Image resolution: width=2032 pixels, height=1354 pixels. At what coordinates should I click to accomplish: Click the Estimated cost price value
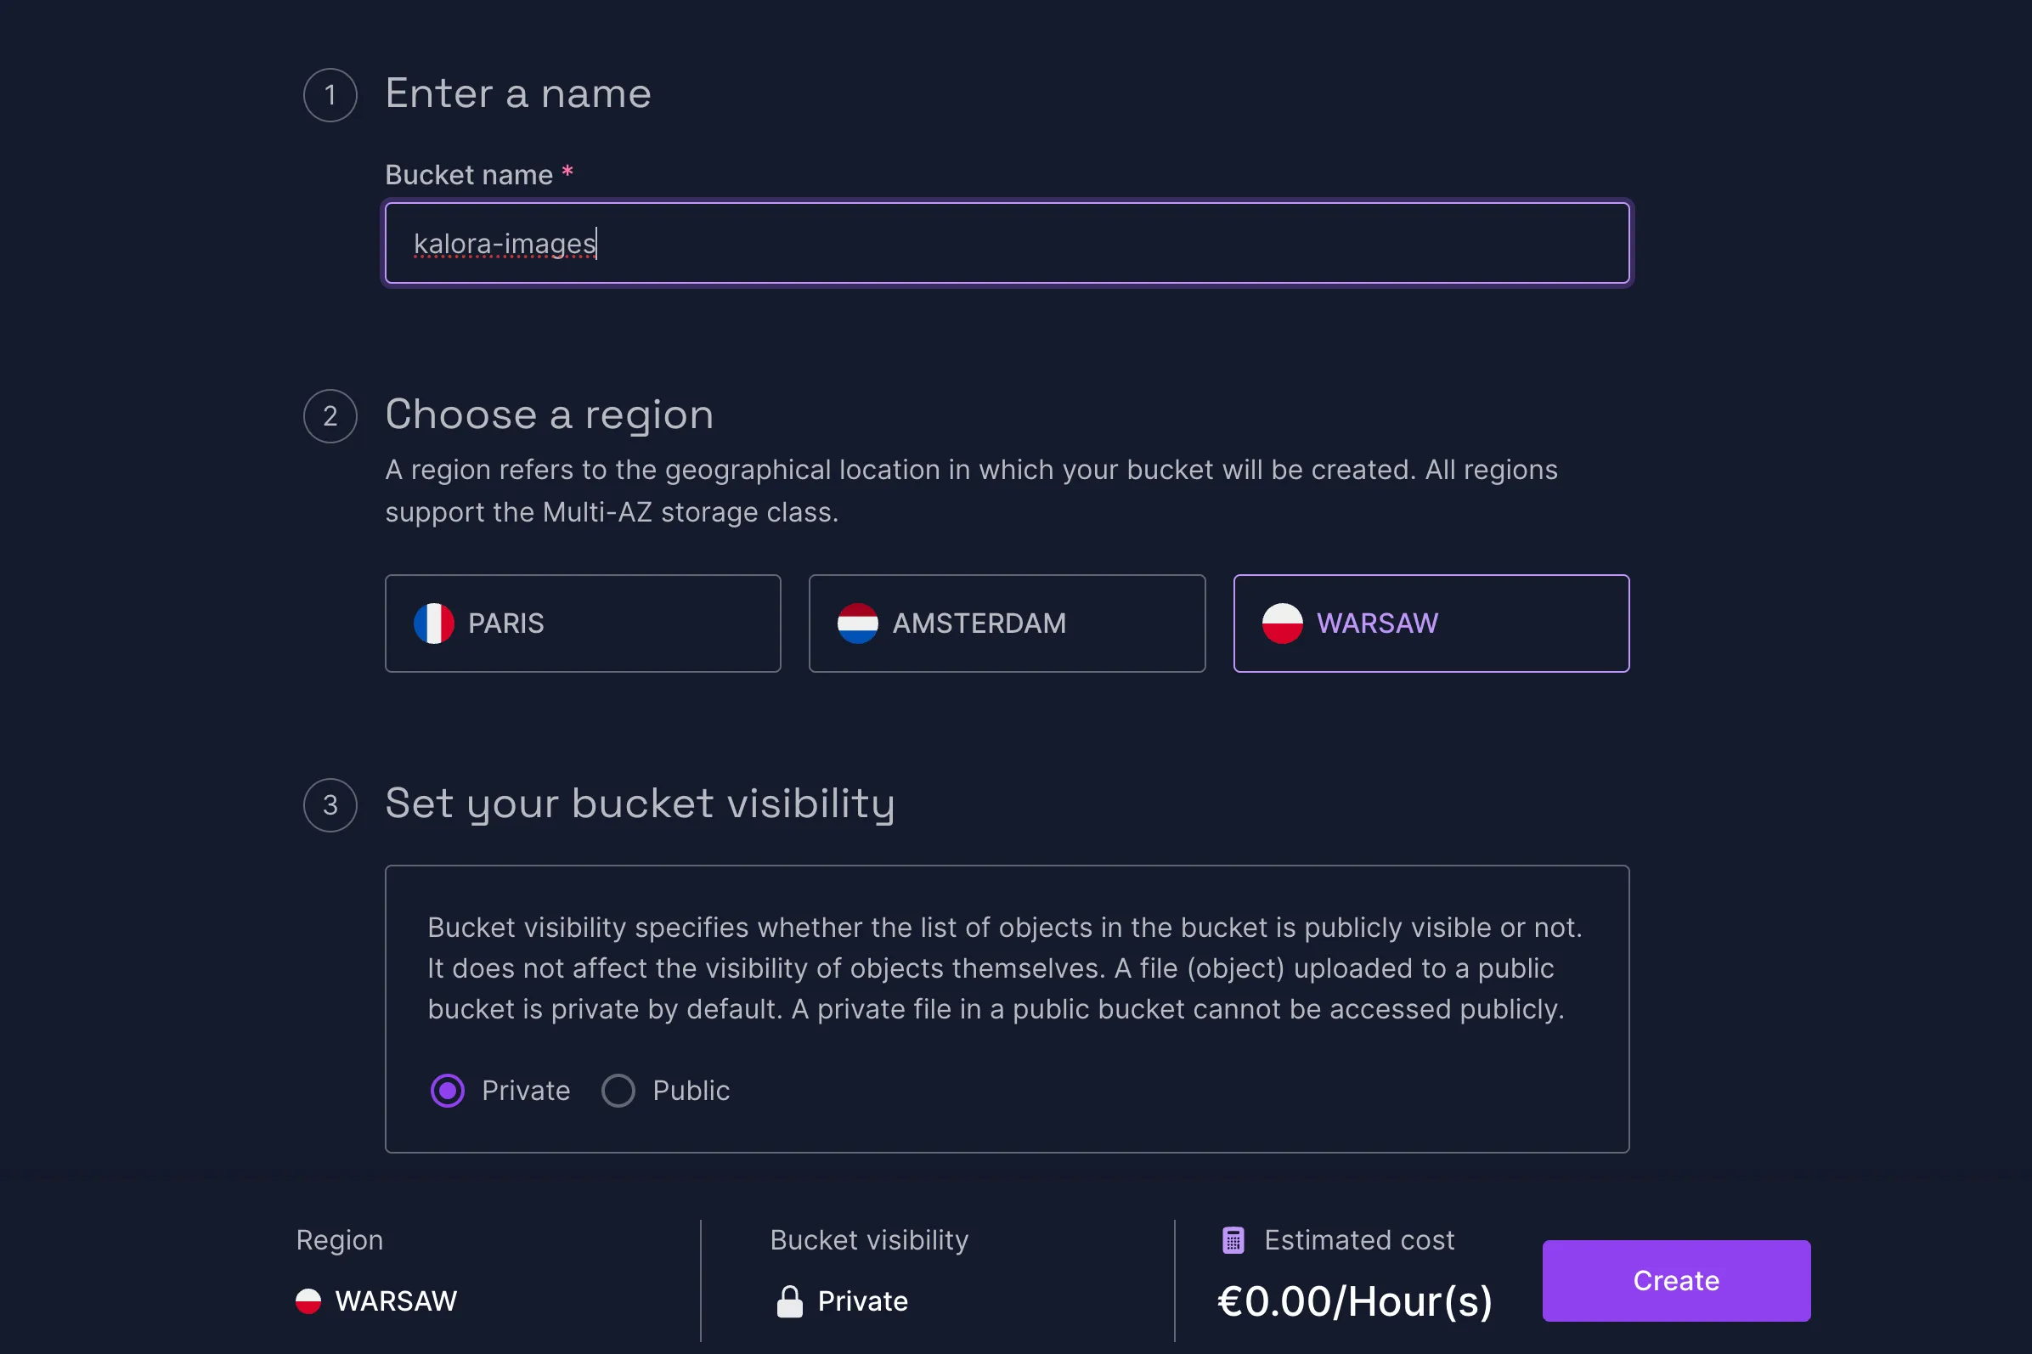(x=1355, y=1301)
